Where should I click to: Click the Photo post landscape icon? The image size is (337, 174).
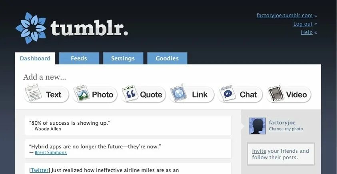(x=82, y=93)
